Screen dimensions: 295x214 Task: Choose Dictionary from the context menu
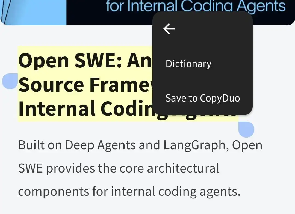[x=188, y=63]
